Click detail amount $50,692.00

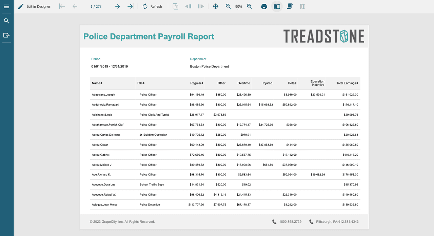pyautogui.click(x=290, y=105)
